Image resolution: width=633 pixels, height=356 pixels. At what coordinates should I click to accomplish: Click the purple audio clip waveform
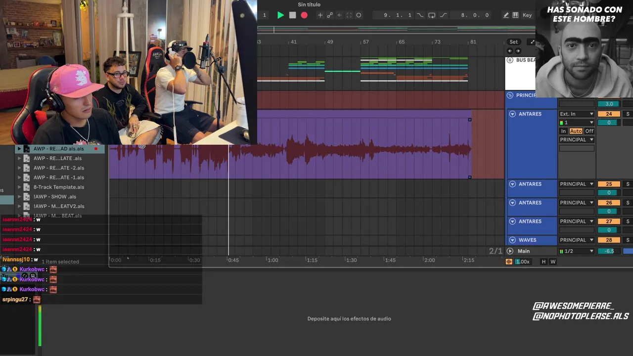(x=290, y=148)
